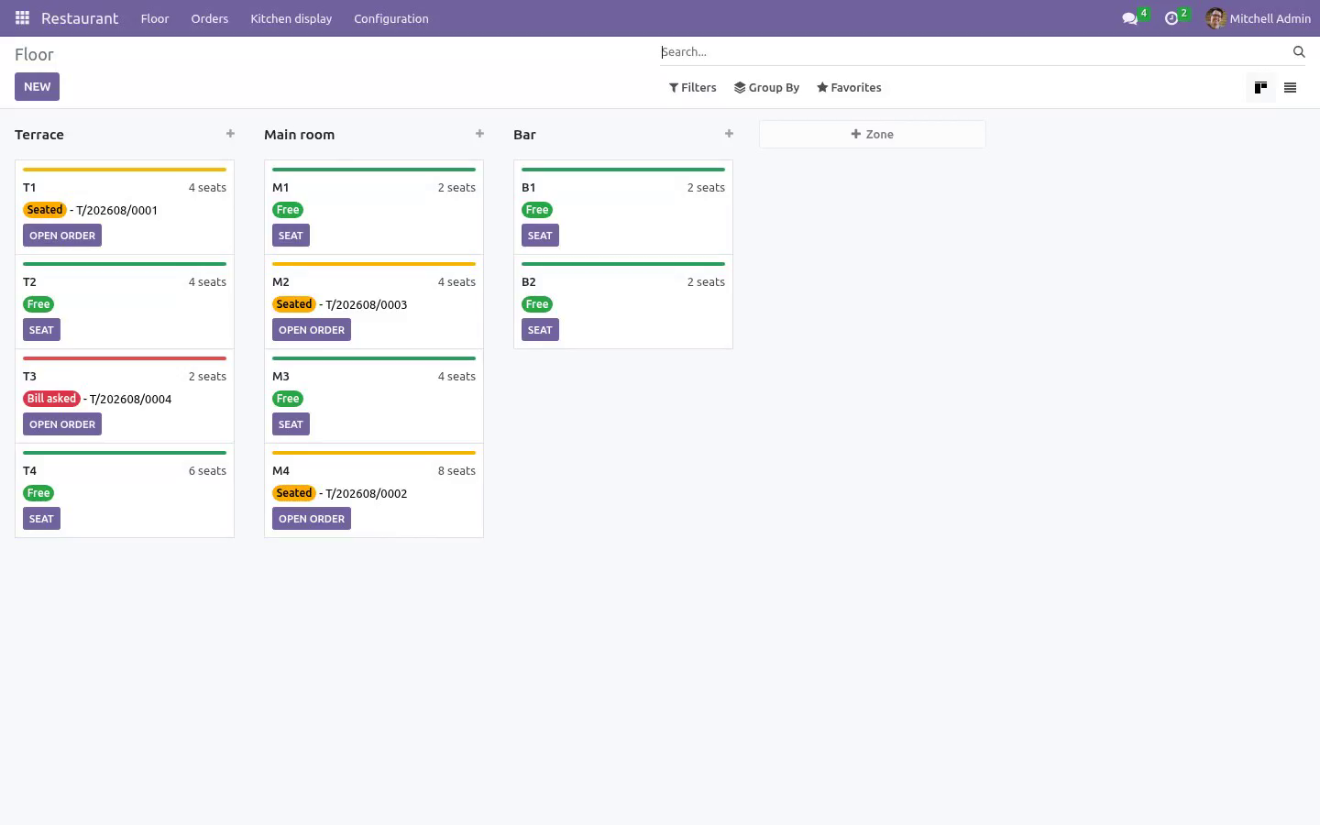Open the apps grid menu

pyautogui.click(x=22, y=18)
